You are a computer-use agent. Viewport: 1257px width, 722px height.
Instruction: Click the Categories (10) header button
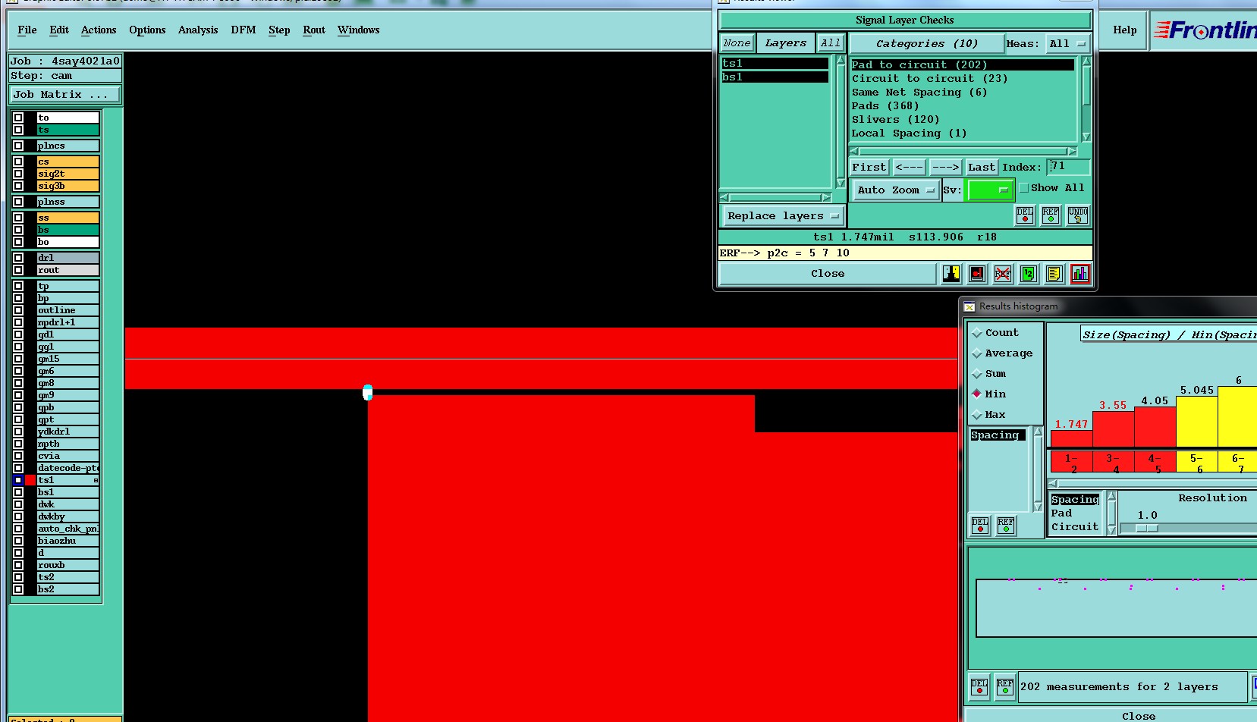[x=926, y=44]
